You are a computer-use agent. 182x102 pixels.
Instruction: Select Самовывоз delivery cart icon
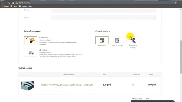point(30,40)
